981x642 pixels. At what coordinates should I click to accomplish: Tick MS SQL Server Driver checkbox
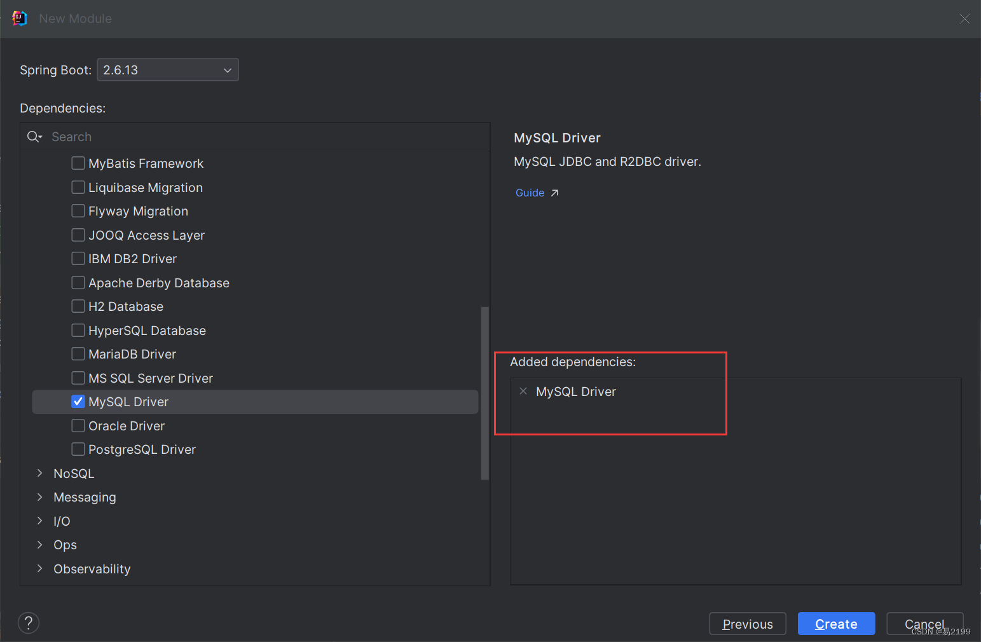point(78,378)
